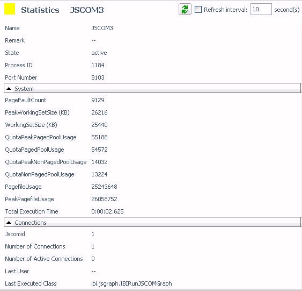Click the active State value

coord(99,53)
